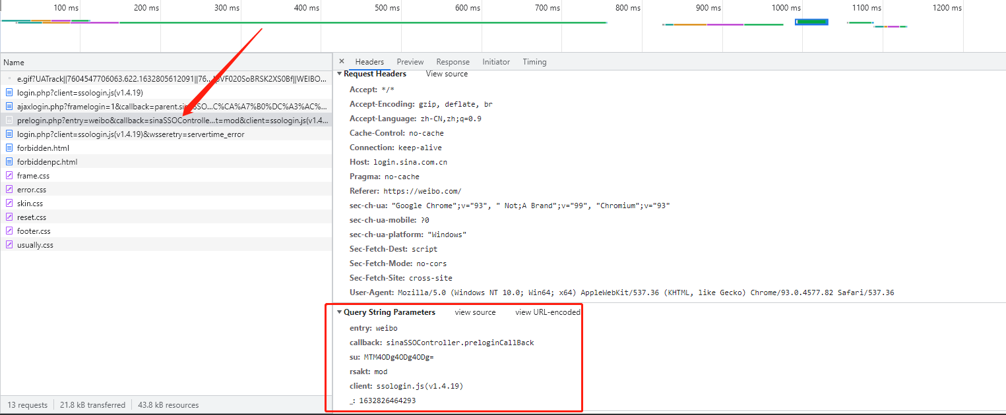Image resolution: width=1006 pixels, height=415 pixels.
Task: Click the stylesheet icon beside frame.css
Action: point(9,175)
